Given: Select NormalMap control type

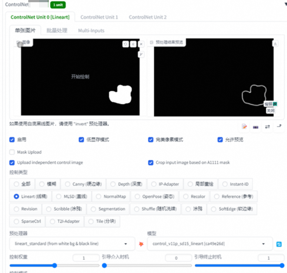Looking at the screenshot, I should (x=111, y=196).
